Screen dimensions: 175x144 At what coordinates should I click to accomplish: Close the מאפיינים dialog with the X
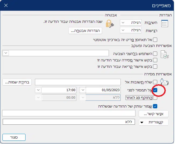(x=6, y=5)
